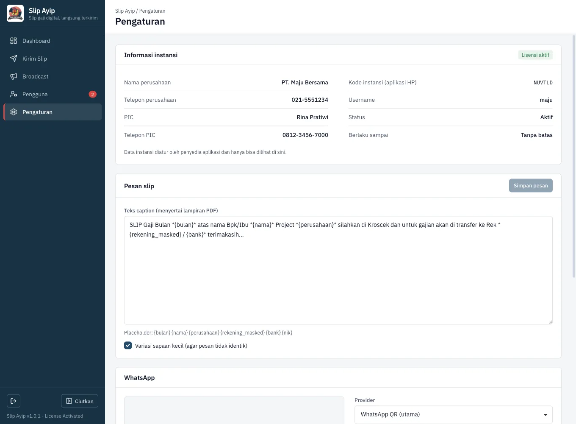Open the Provider dropdown
This screenshot has height=424, width=576.
pos(453,414)
